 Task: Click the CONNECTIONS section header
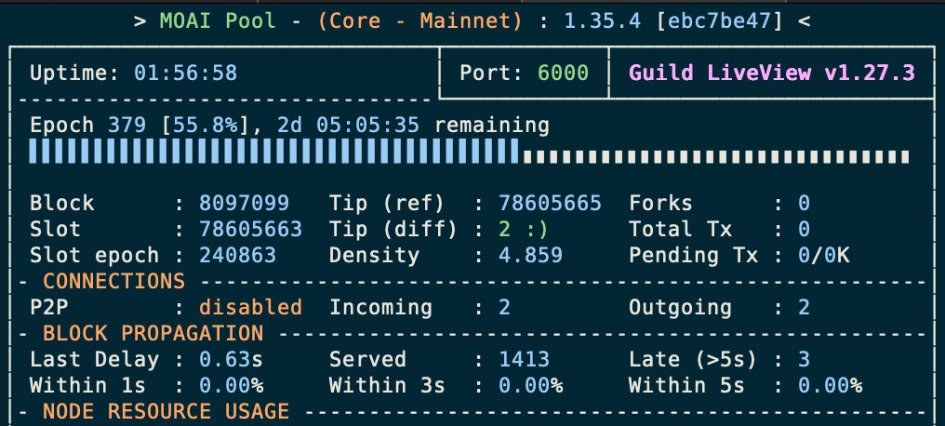click(113, 281)
